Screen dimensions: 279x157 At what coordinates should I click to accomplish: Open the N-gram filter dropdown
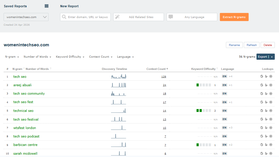coord(12,57)
